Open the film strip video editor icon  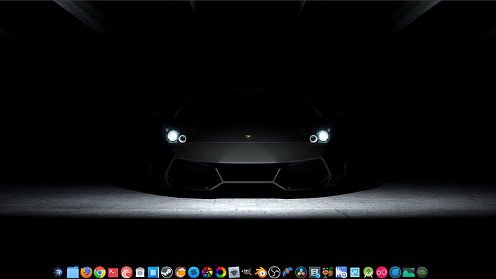(x=314, y=272)
